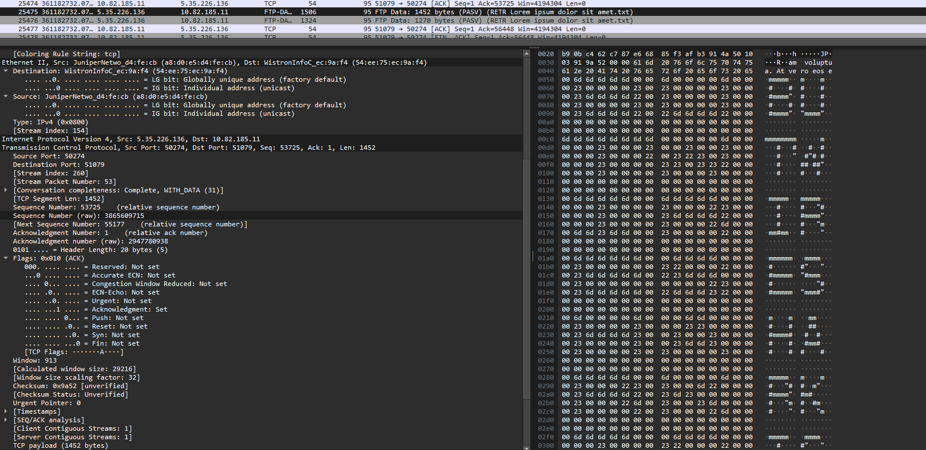Collapse the Destination WistronInfoC tree node
Viewport: 926px width, 450px height.
tap(6, 71)
